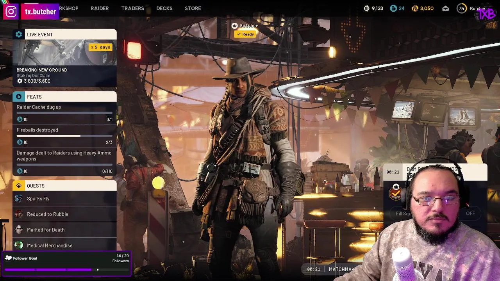Viewport: 500px width, 281px height.
Task: Select the Fireballs destroyed feat
Action: pos(64,136)
